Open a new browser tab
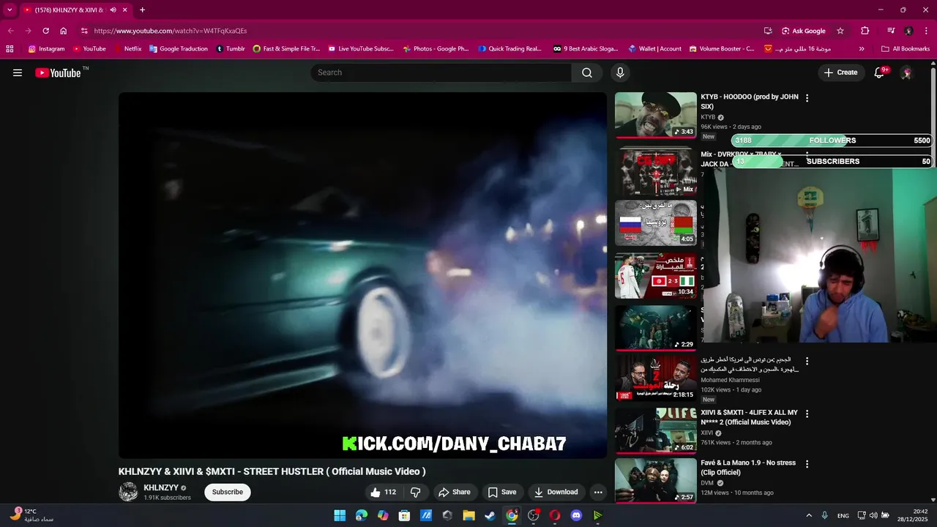The image size is (937, 527). click(x=142, y=10)
